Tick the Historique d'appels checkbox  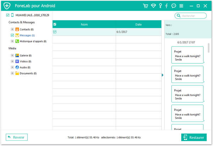12,41
